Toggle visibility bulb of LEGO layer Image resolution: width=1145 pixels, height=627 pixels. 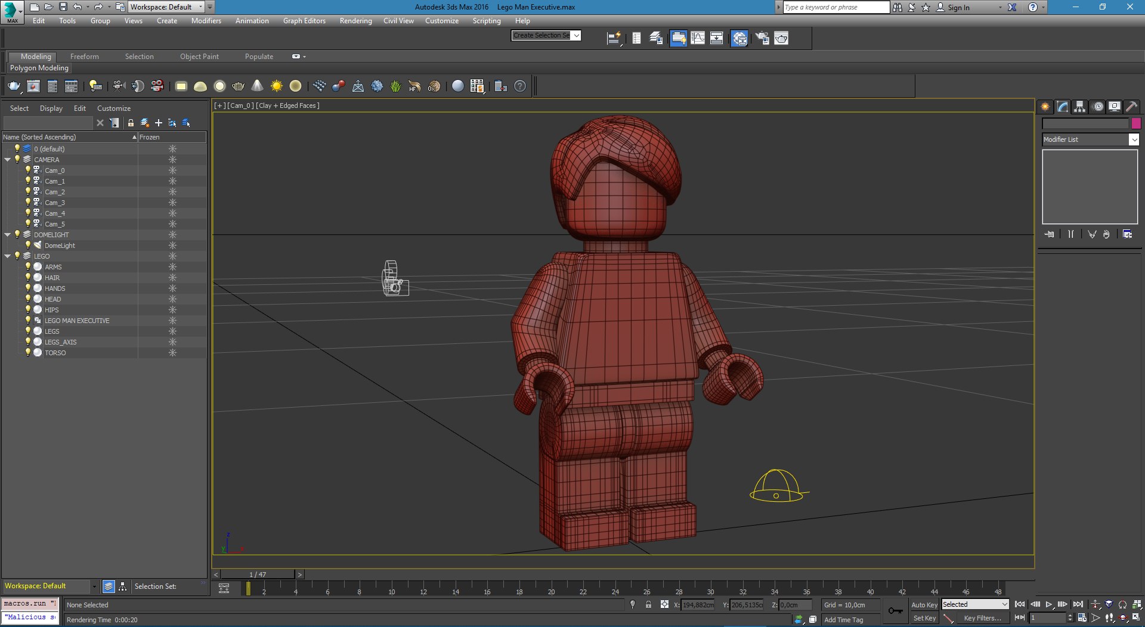click(x=17, y=256)
